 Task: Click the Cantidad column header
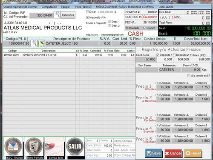(x=95, y=51)
